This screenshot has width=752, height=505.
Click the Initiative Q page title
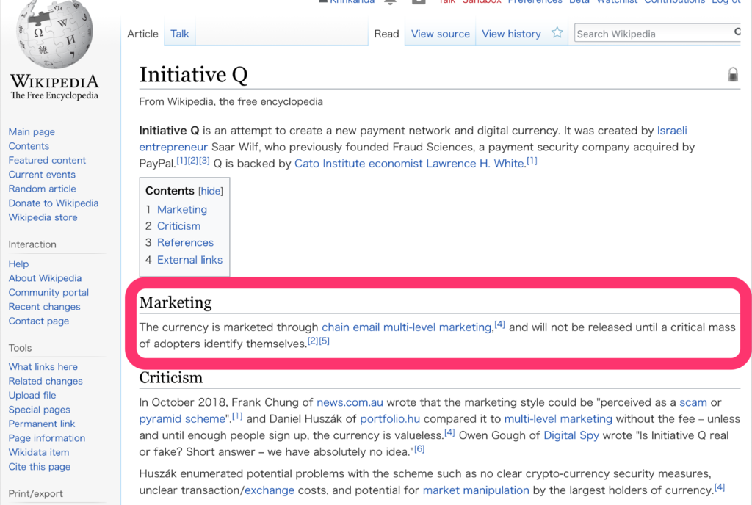click(x=193, y=75)
